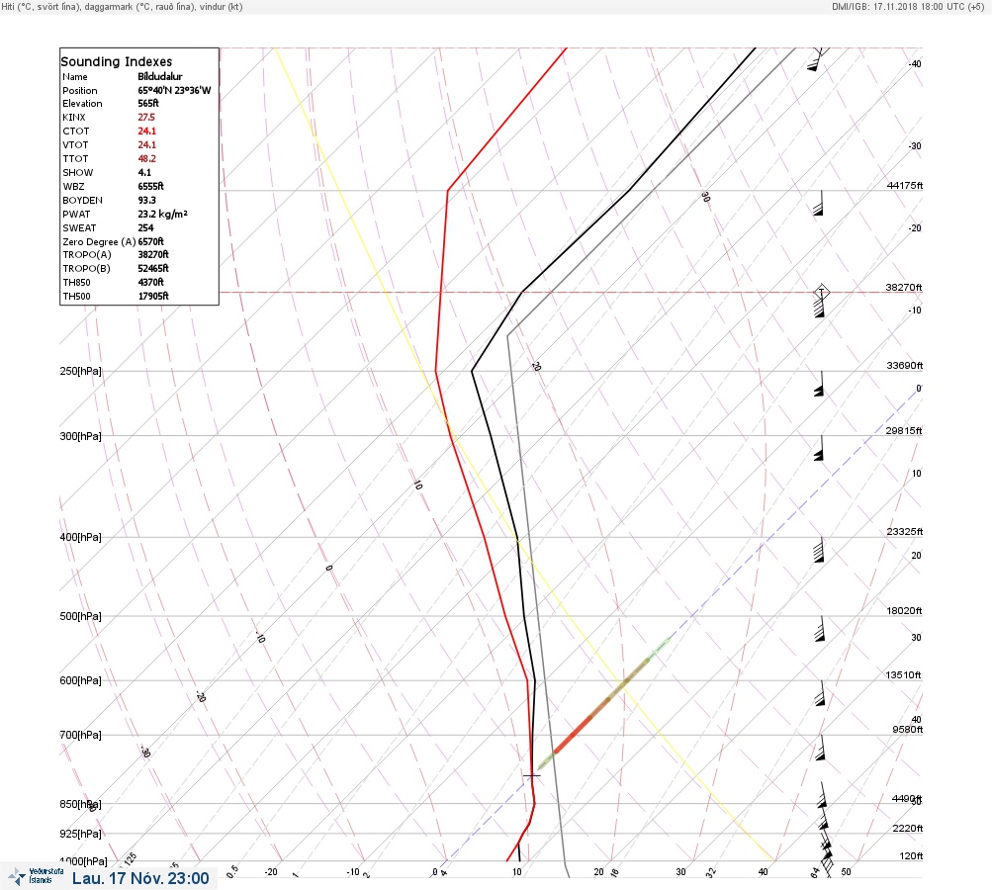Click the SWEAT value 254
992x890 pixels.
tap(145, 227)
